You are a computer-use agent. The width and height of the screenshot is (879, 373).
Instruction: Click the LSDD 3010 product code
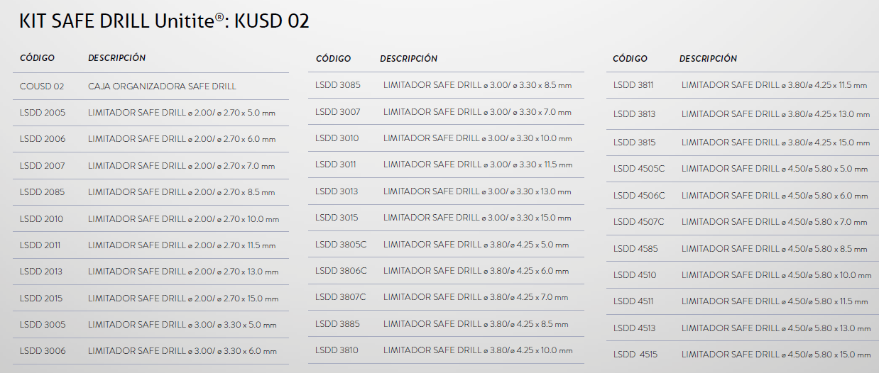[x=337, y=138]
